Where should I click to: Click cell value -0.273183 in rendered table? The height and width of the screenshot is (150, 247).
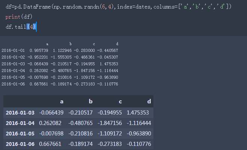pyautogui.click(x=110, y=144)
